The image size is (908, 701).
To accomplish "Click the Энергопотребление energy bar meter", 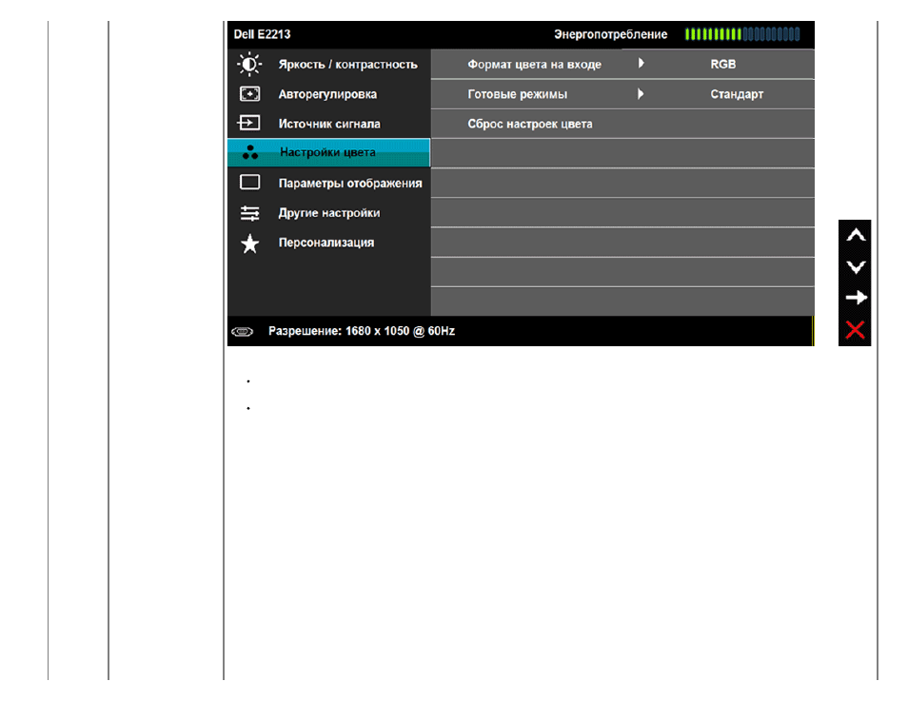I will click(742, 35).
